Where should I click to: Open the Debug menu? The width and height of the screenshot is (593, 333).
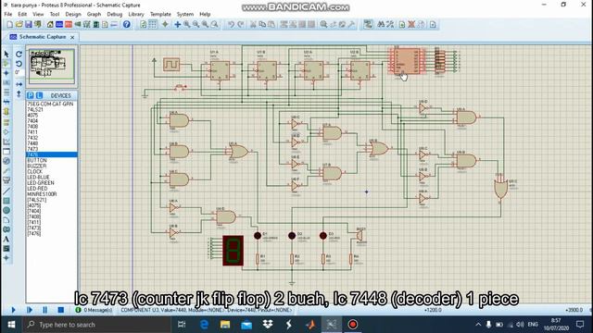pos(114,14)
